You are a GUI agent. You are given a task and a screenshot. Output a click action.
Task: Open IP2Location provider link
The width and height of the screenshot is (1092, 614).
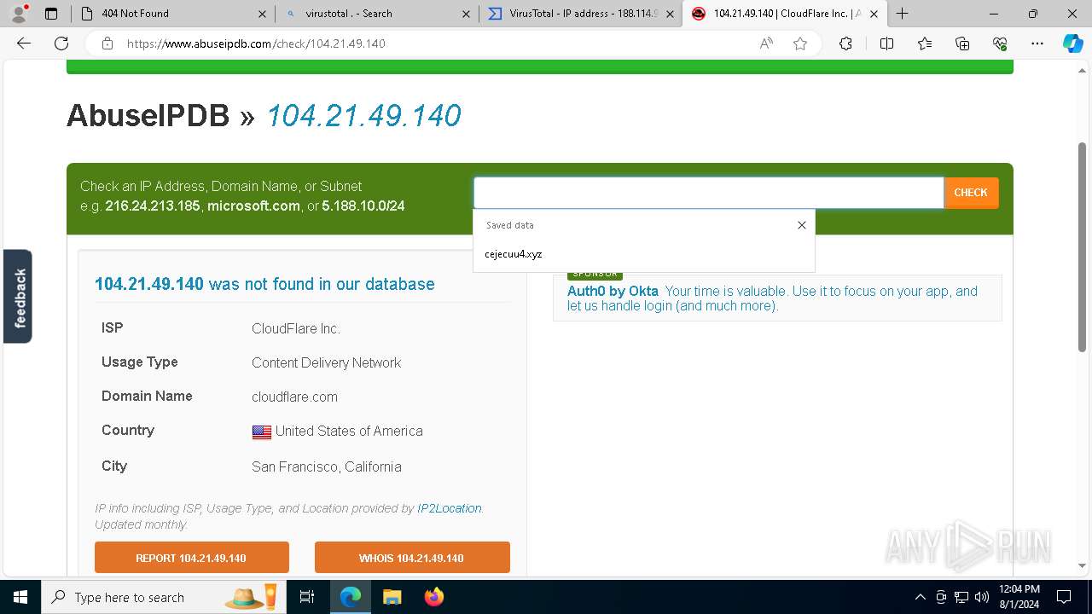(x=450, y=508)
